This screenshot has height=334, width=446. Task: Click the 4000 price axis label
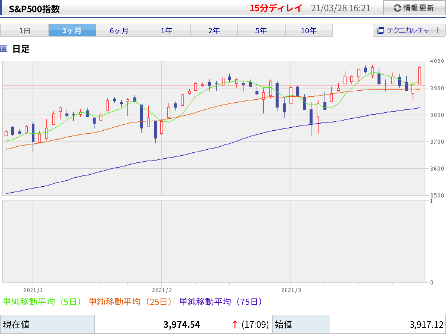click(436, 61)
